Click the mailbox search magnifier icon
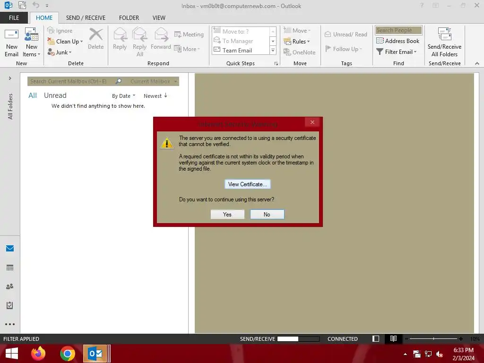484x363 pixels. (119, 81)
